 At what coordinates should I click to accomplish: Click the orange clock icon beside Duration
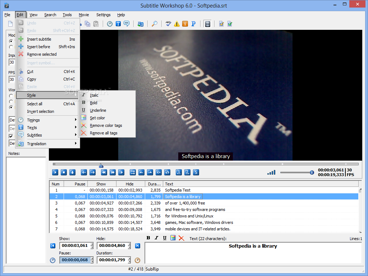137,260
